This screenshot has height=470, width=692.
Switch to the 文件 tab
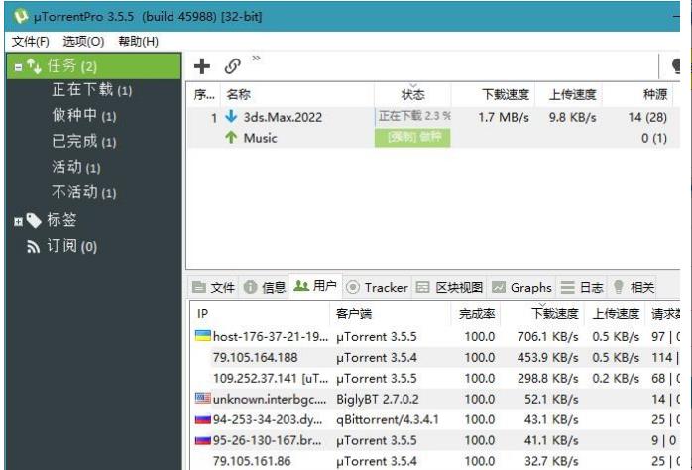point(214,287)
